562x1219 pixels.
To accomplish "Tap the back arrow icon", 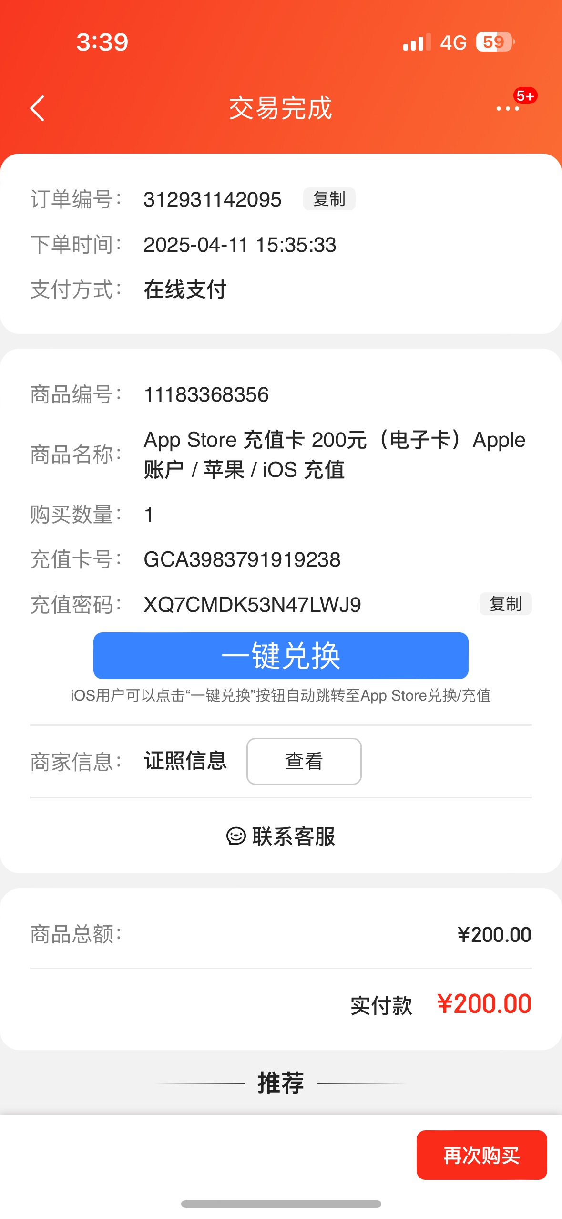I will [x=37, y=108].
